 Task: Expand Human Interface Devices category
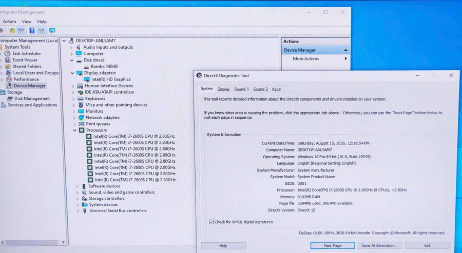tap(73, 86)
